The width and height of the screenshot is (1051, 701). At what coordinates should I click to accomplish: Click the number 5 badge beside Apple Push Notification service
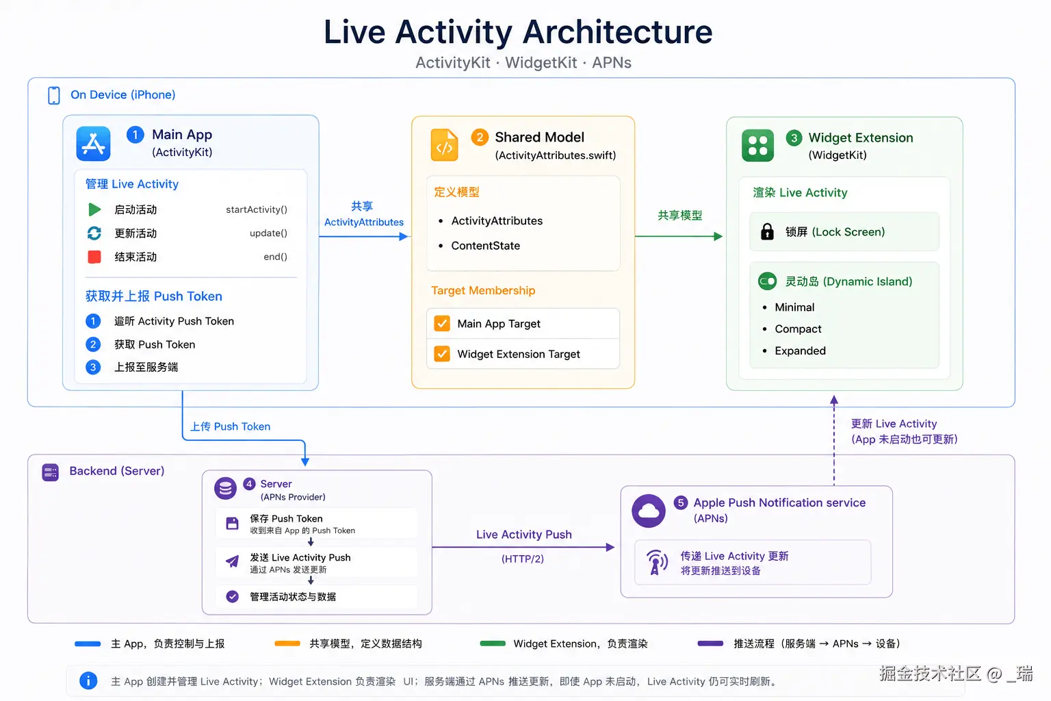[681, 502]
